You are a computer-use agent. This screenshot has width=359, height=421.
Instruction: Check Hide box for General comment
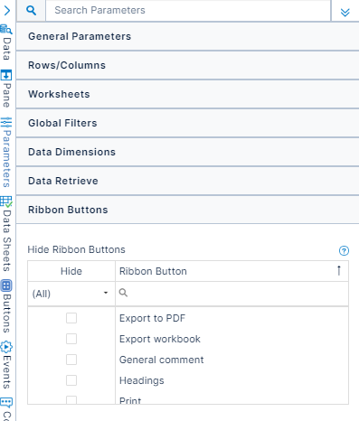coord(71,360)
